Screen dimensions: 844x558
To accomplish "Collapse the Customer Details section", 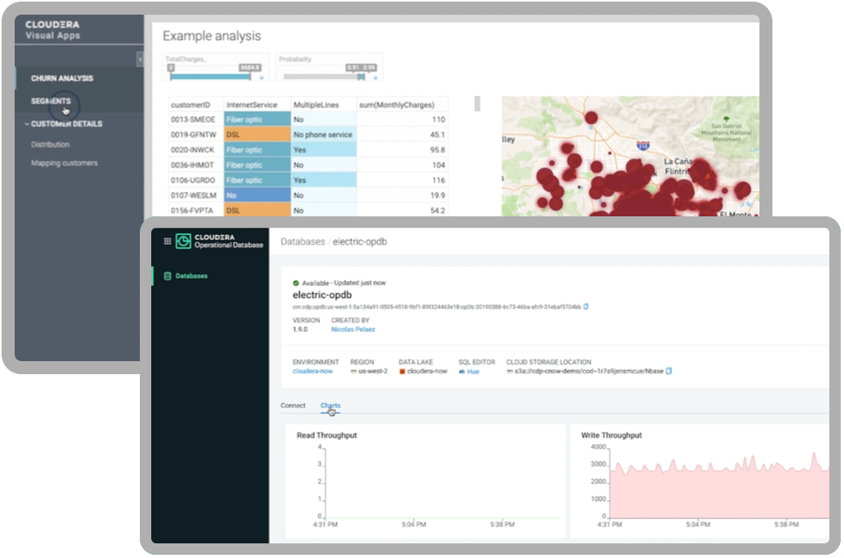I will (x=27, y=124).
